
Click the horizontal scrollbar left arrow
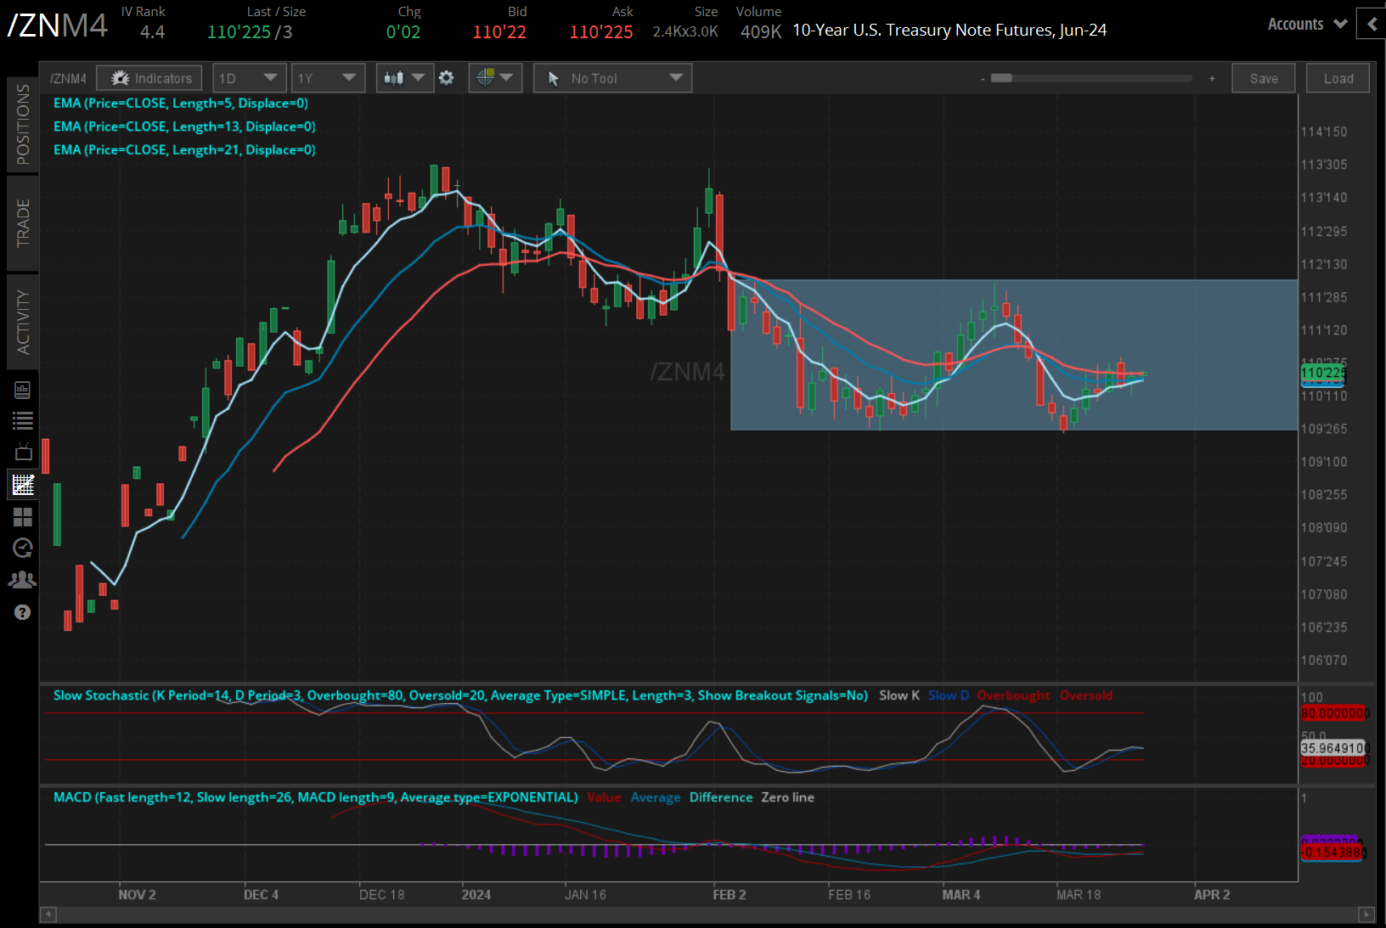click(x=48, y=914)
